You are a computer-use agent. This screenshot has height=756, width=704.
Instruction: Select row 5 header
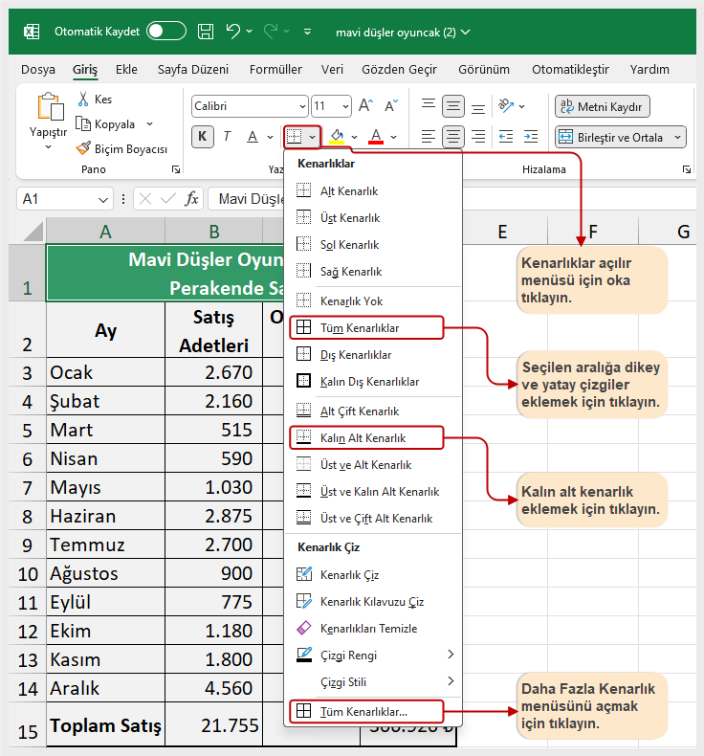pos(27,430)
